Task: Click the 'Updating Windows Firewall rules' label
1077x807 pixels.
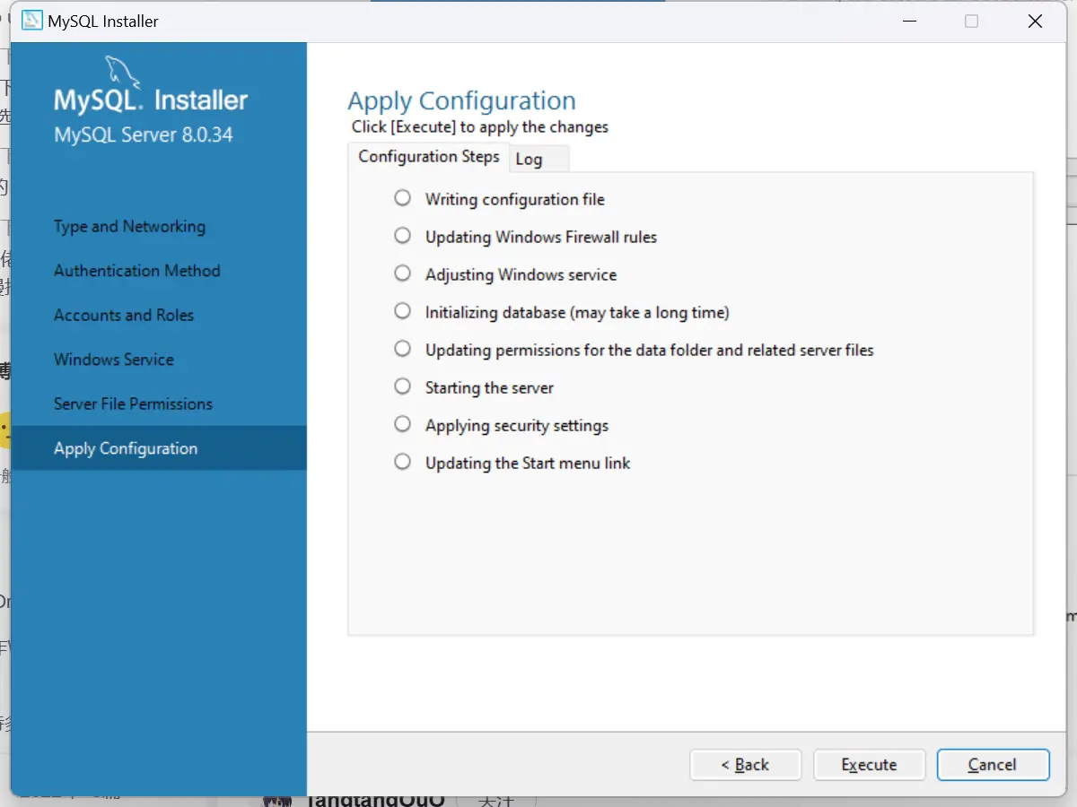Action: (541, 237)
